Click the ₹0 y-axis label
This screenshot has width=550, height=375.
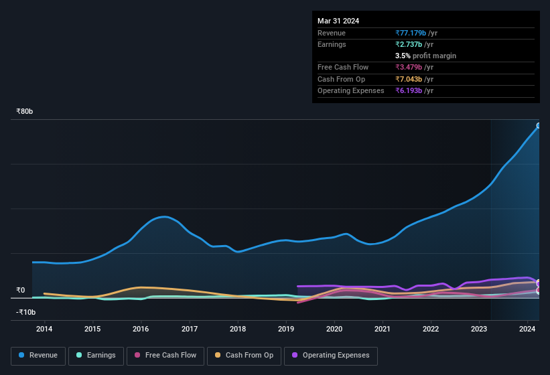pyautogui.click(x=21, y=290)
